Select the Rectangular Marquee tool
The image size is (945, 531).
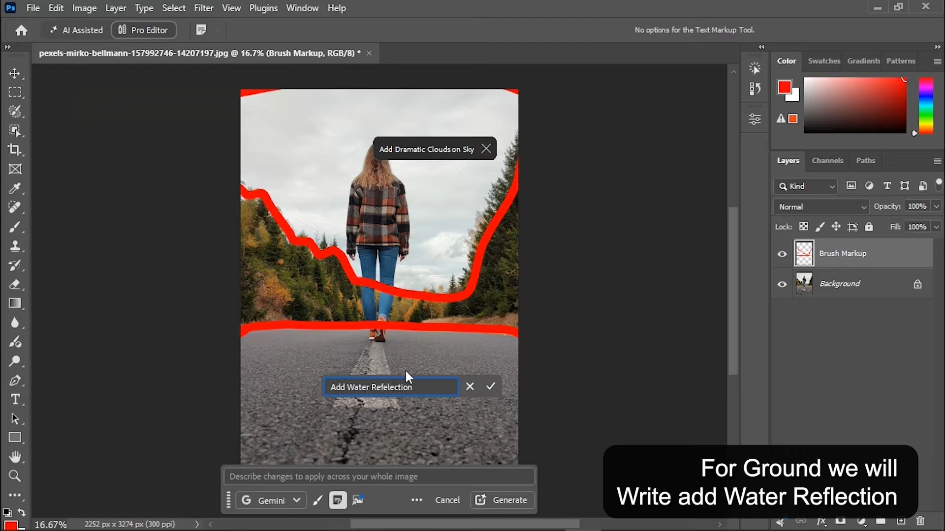coord(15,92)
